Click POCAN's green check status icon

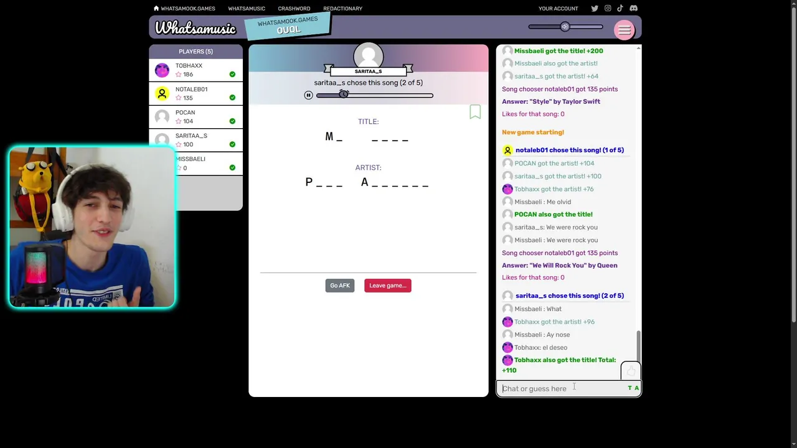232,121
